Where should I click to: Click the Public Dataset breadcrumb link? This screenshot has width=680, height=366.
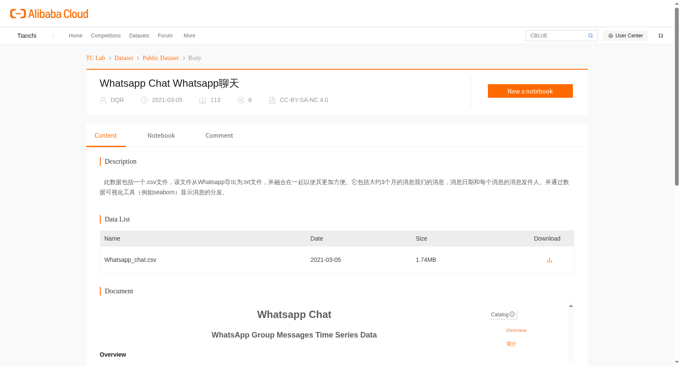point(161,58)
